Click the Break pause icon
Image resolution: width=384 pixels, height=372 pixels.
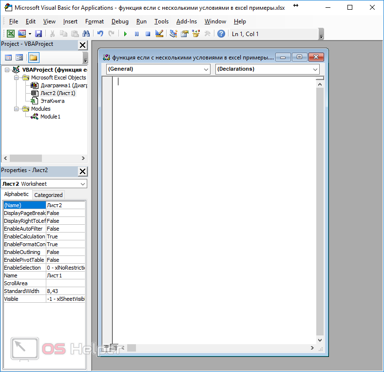tap(136, 34)
